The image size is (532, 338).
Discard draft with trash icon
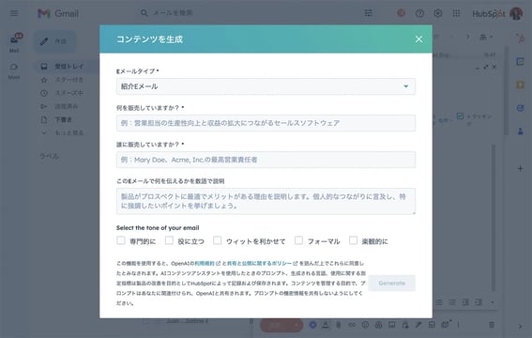click(x=492, y=325)
